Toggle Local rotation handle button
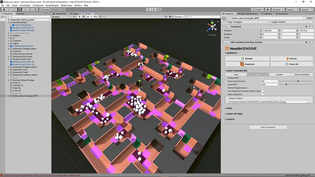Viewport: 315px width, 177px height. pyautogui.click(x=55, y=9)
